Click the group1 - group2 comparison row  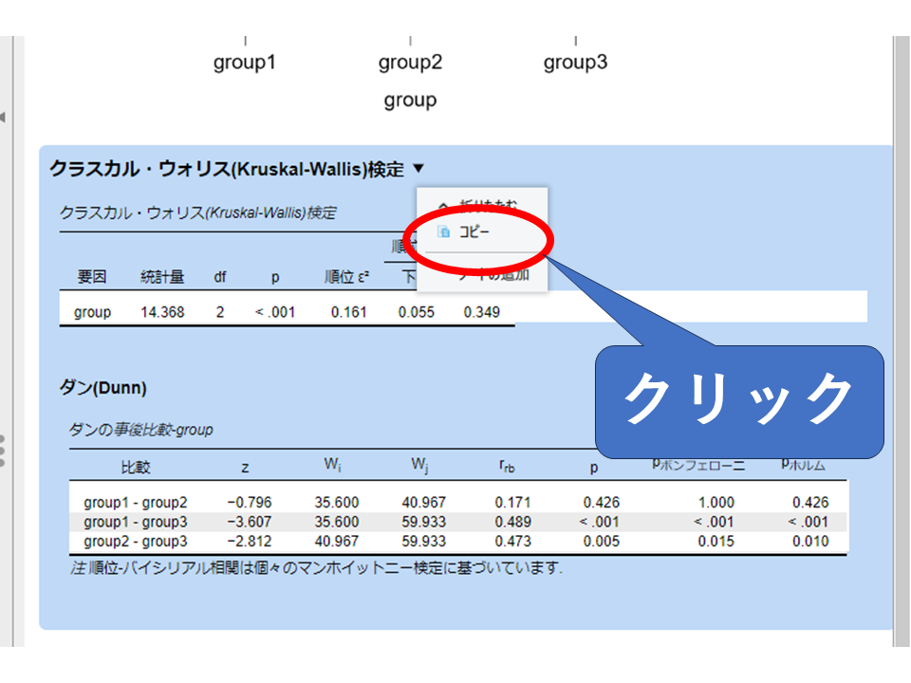[x=135, y=502]
